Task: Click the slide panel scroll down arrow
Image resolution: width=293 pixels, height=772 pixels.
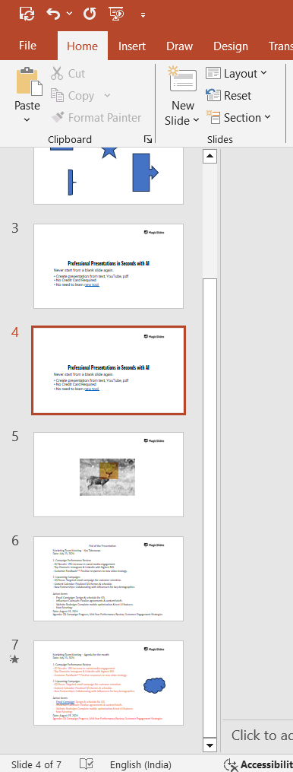Action: (210, 745)
